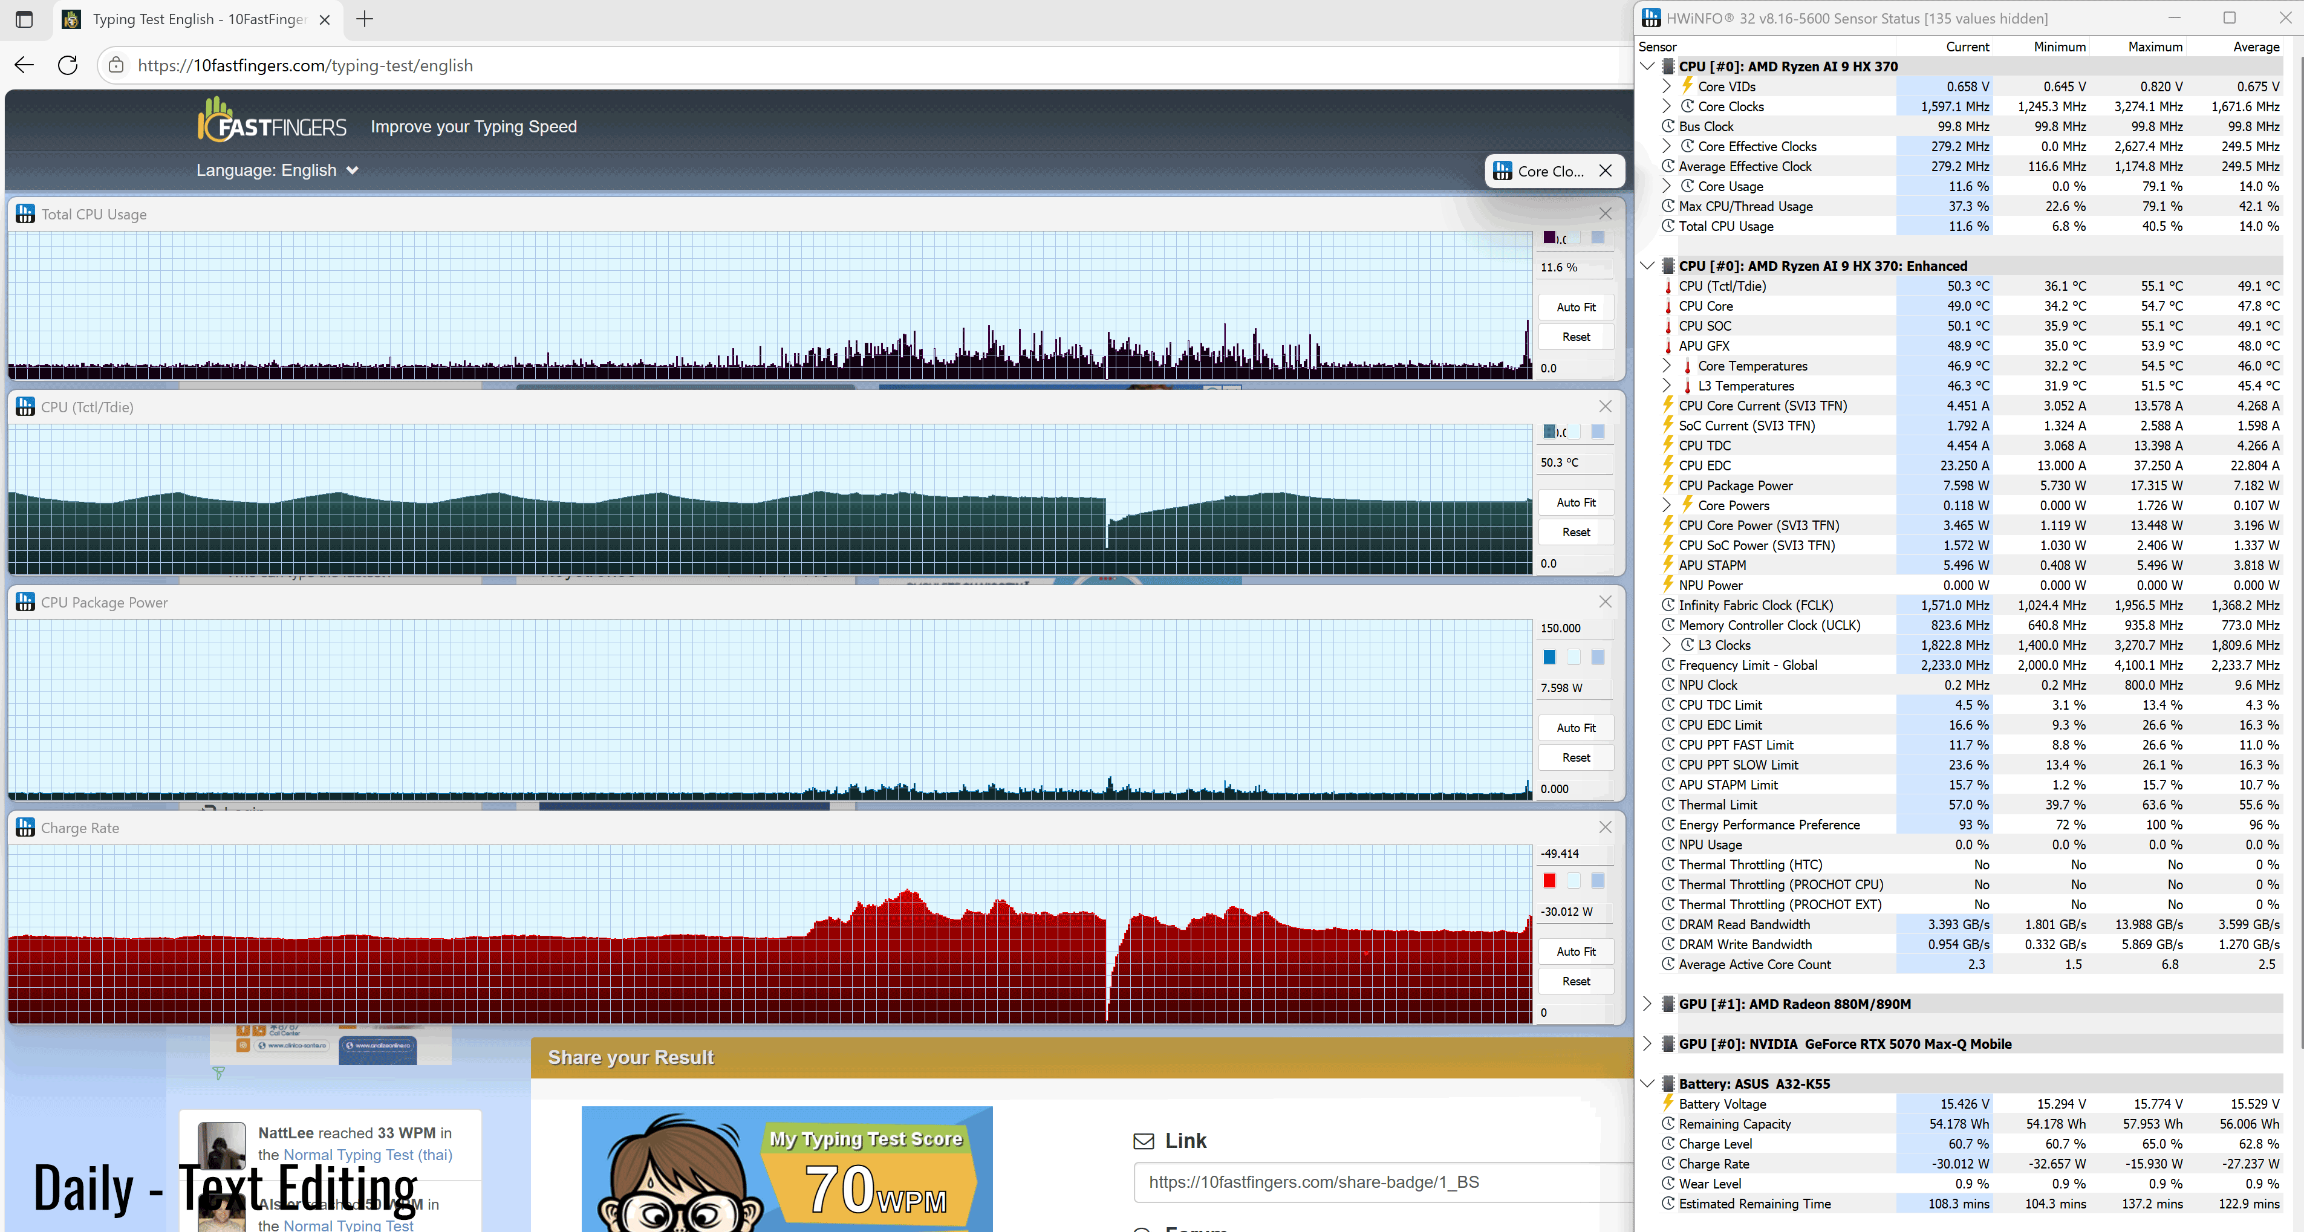This screenshot has height=1232, width=2304.
Task: Click the site information lock icon
Action: coord(116,65)
